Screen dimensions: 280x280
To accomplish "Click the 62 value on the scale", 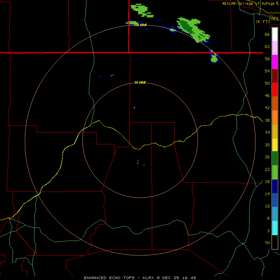I will [x=267, y=47].
